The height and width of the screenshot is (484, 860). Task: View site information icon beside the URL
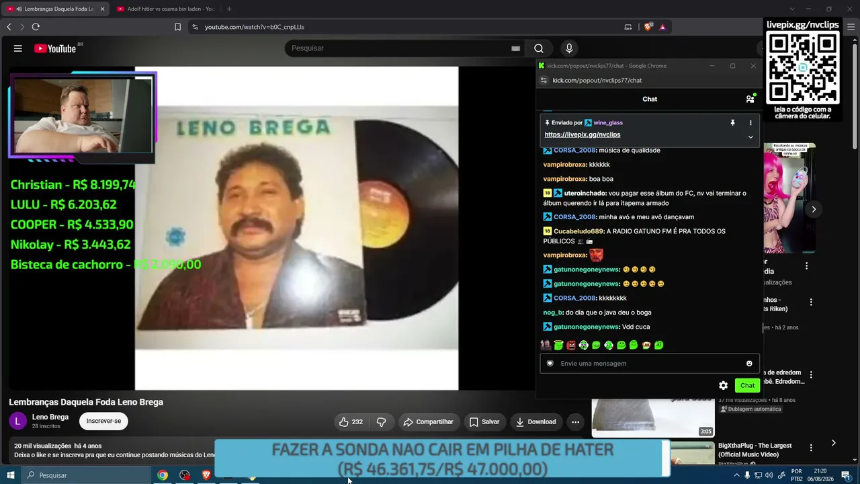pyautogui.click(x=195, y=27)
